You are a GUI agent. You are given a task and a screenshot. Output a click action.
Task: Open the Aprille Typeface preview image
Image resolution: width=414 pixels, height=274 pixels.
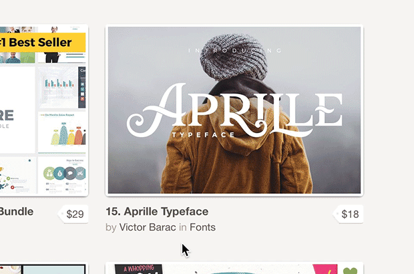click(x=234, y=110)
